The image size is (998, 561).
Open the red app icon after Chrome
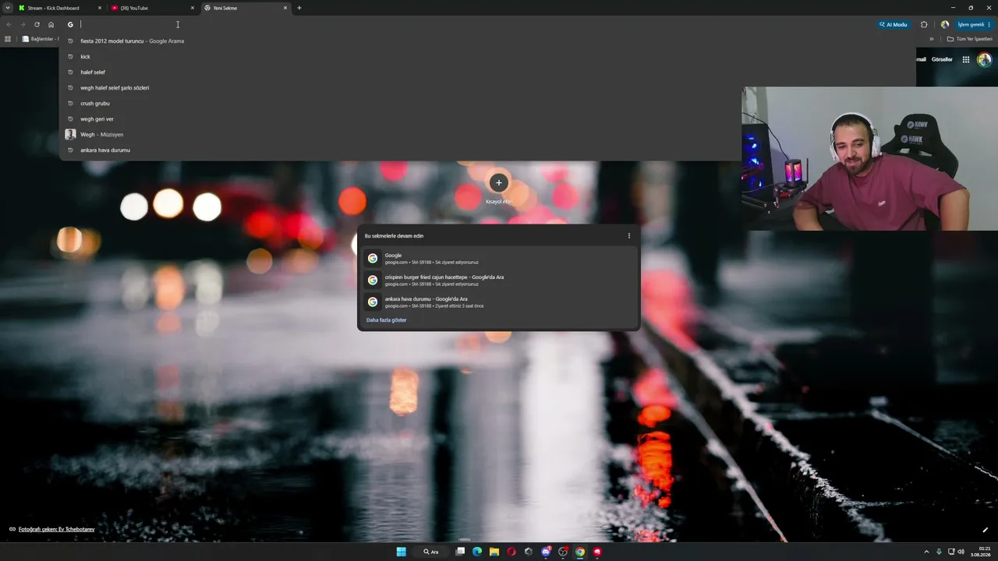[x=597, y=552]
